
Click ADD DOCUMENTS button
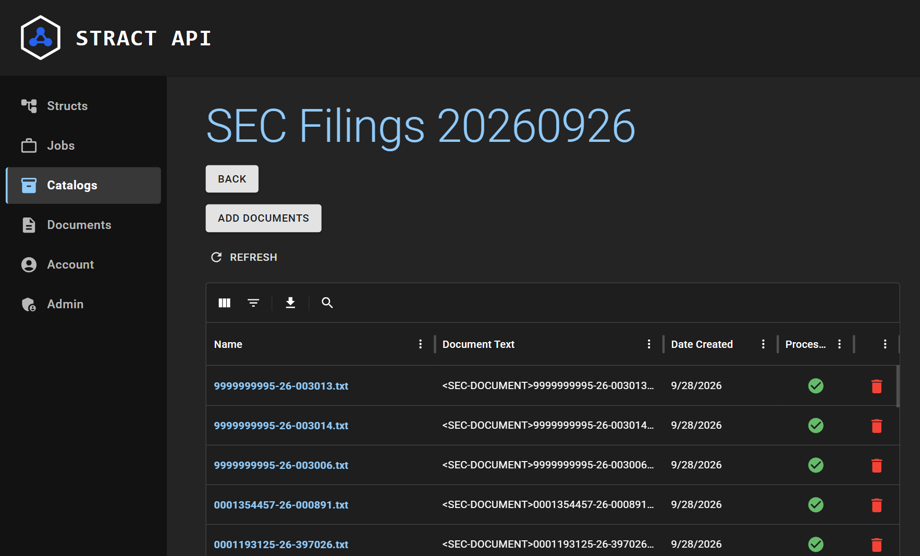pos(263,218)
